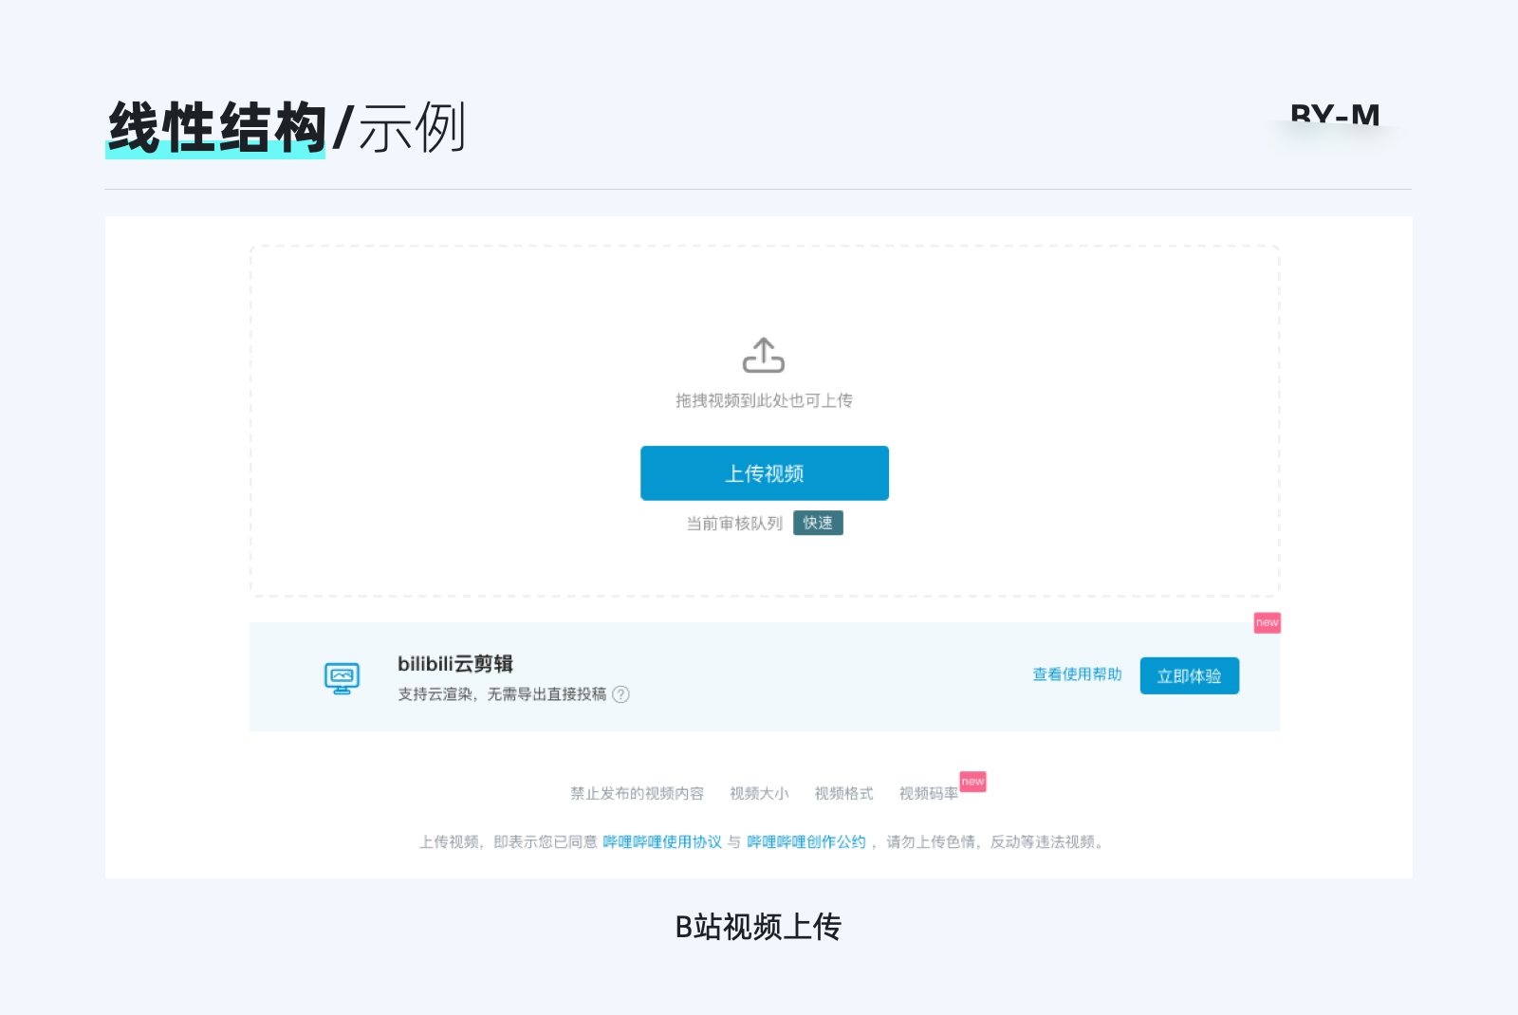Open the 视频码率 info link
This screenshot has height=1015, width=1518.
click(929, 793)
